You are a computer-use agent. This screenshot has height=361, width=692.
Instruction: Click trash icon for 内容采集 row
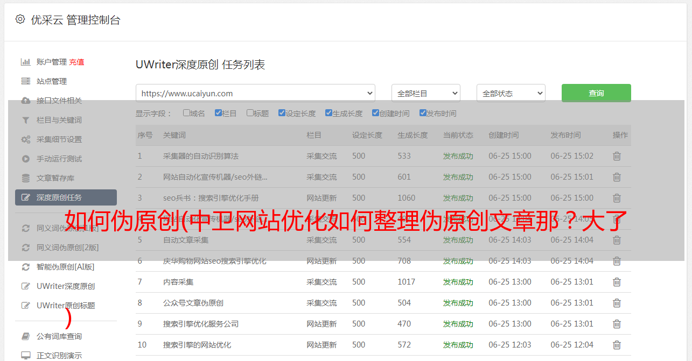(x=617, y=282)
